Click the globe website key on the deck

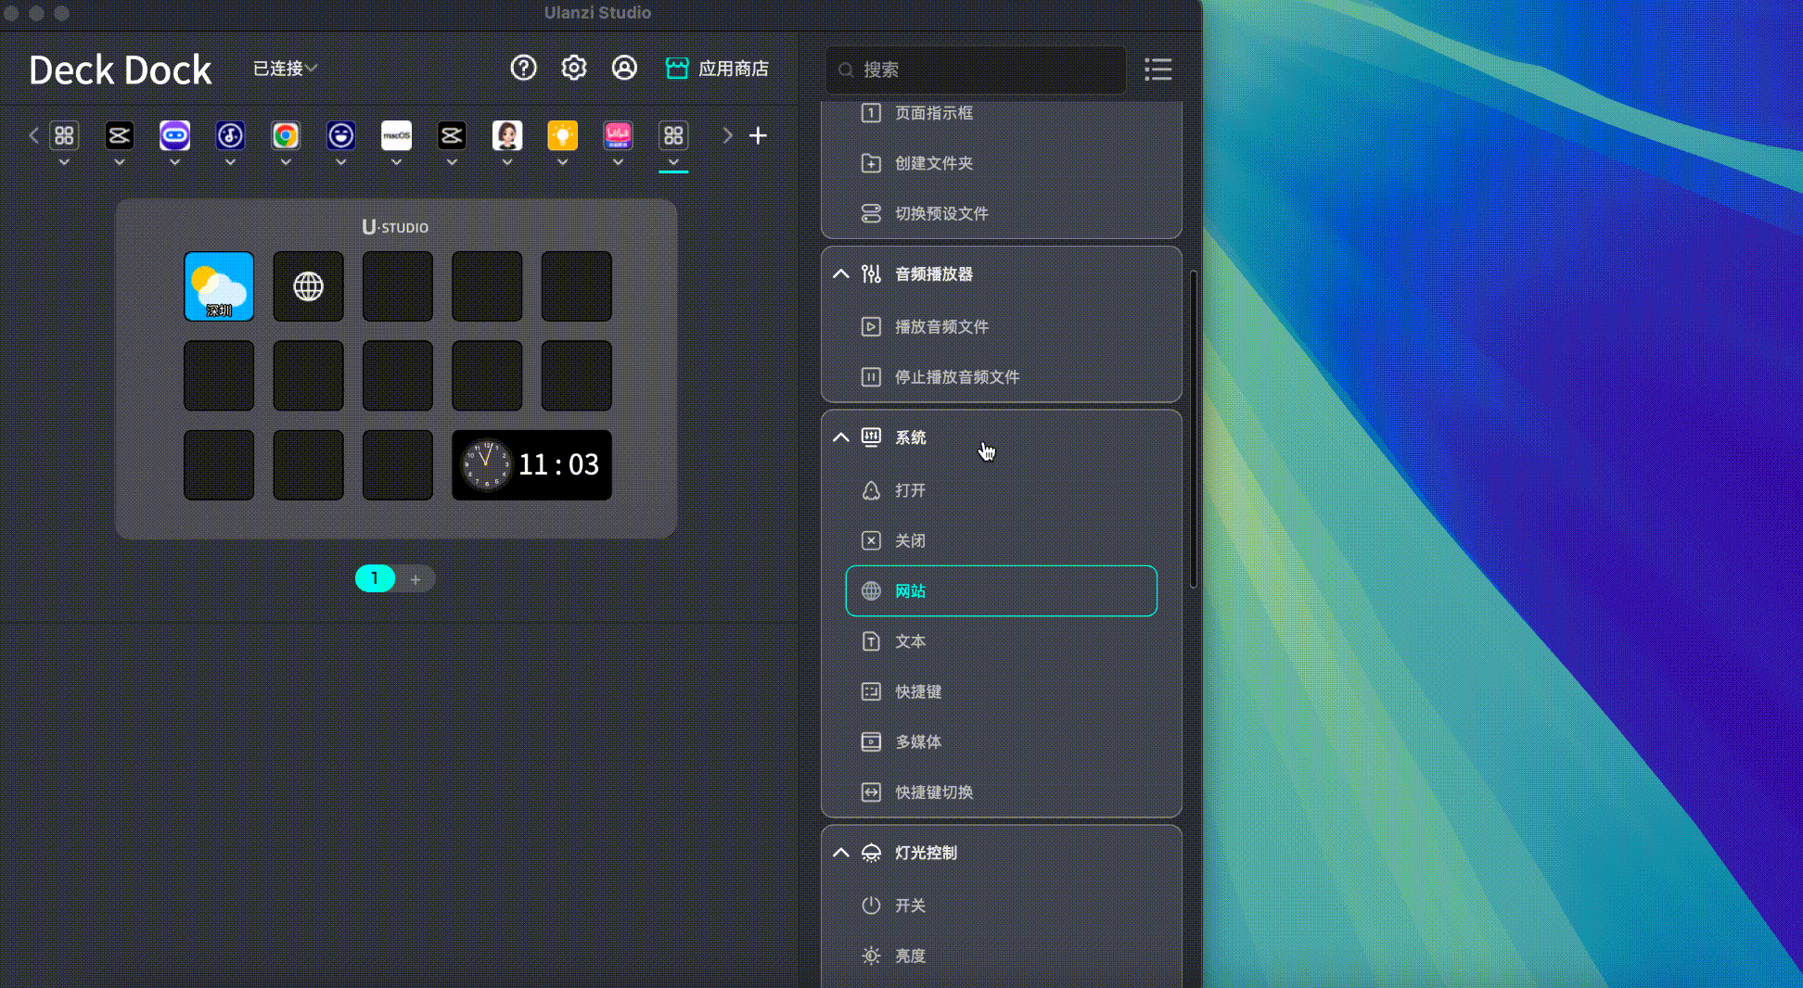click(x=308, y=286)
